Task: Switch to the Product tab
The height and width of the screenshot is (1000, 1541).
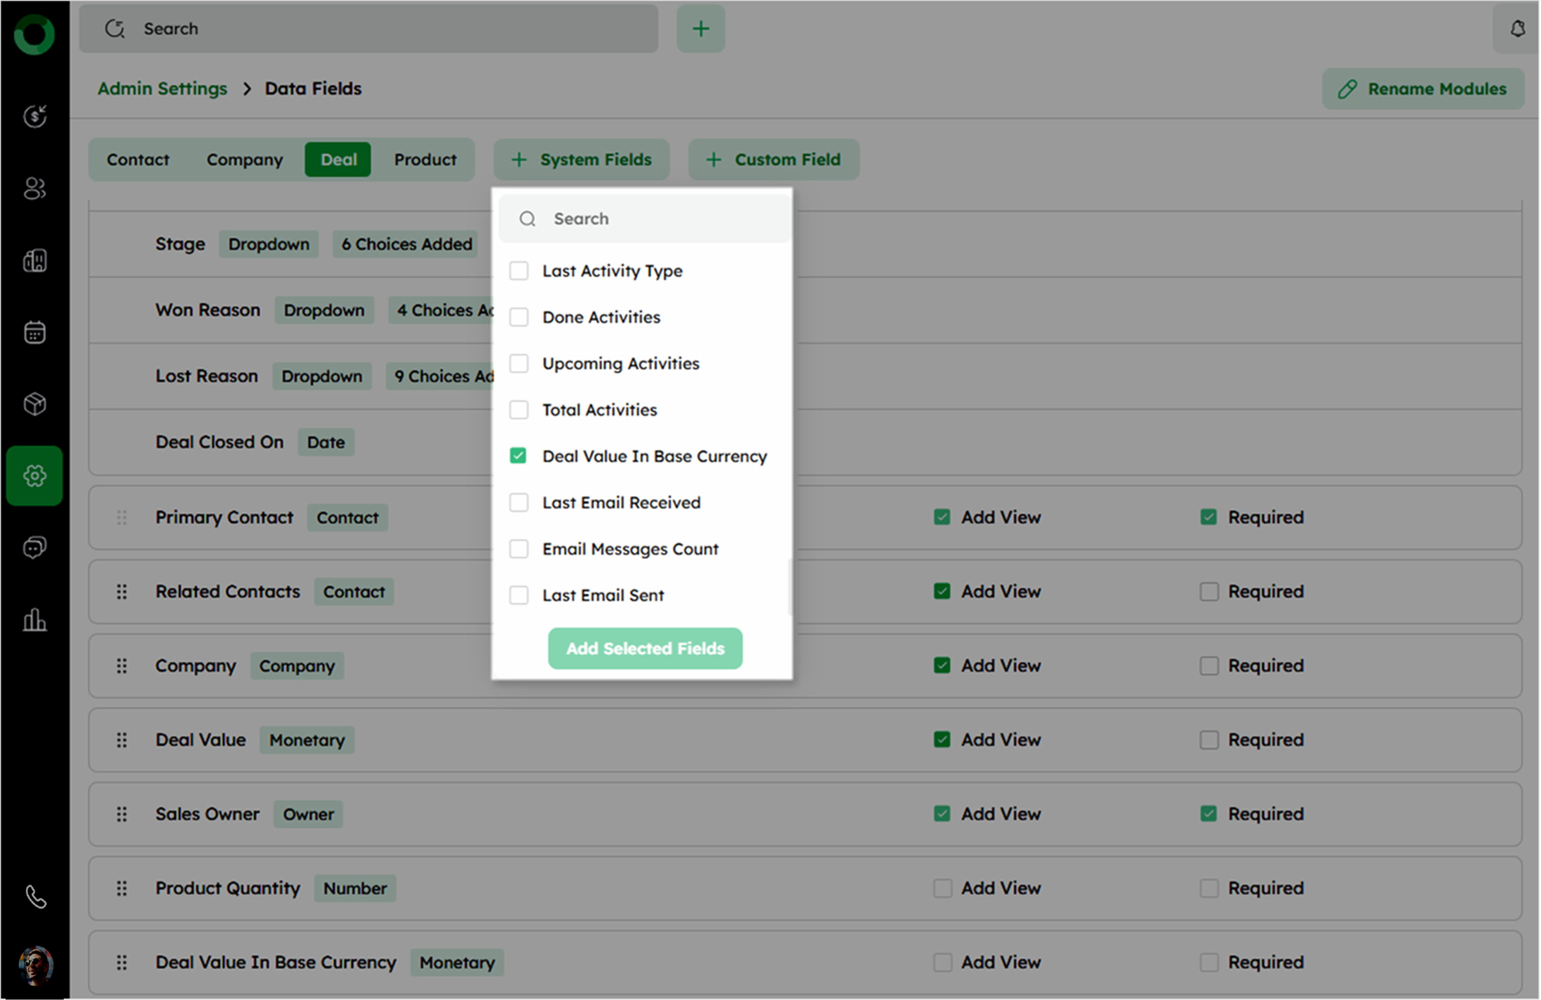Action: [x=425, y=159]
